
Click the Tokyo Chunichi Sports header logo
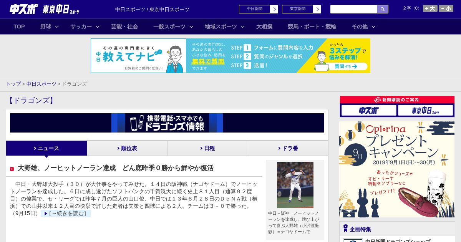pyautogui.click(x=61, y=10)
